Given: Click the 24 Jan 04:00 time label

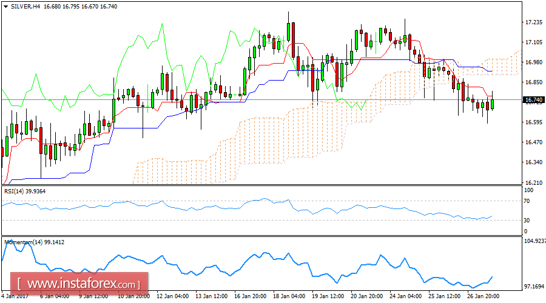Looking at the screenshot, I should click(x=406, y=296).
